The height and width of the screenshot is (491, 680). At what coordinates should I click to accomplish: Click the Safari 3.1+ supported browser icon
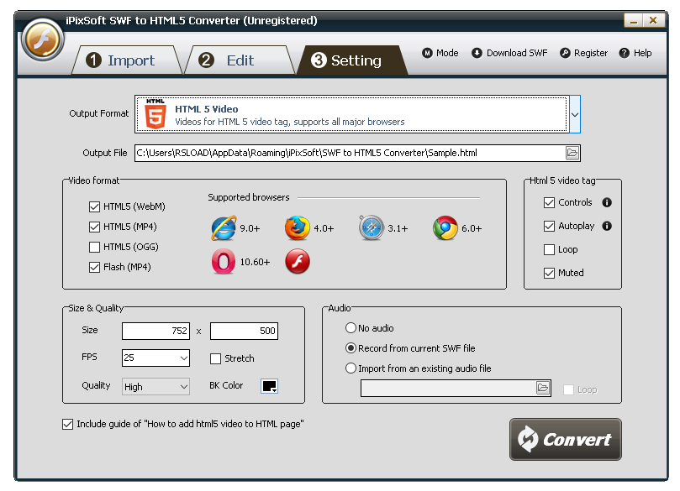[370, 227]
